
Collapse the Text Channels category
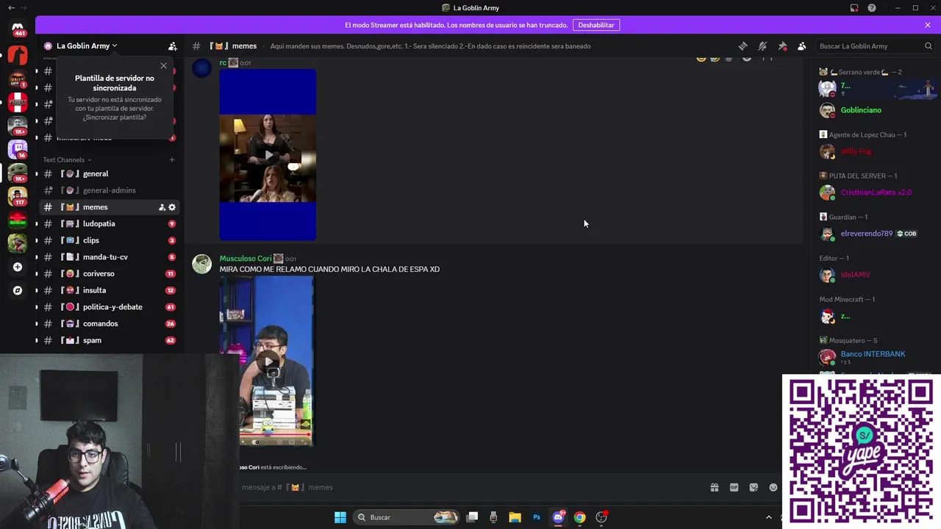pyautogui.click(x=67, y=159)
